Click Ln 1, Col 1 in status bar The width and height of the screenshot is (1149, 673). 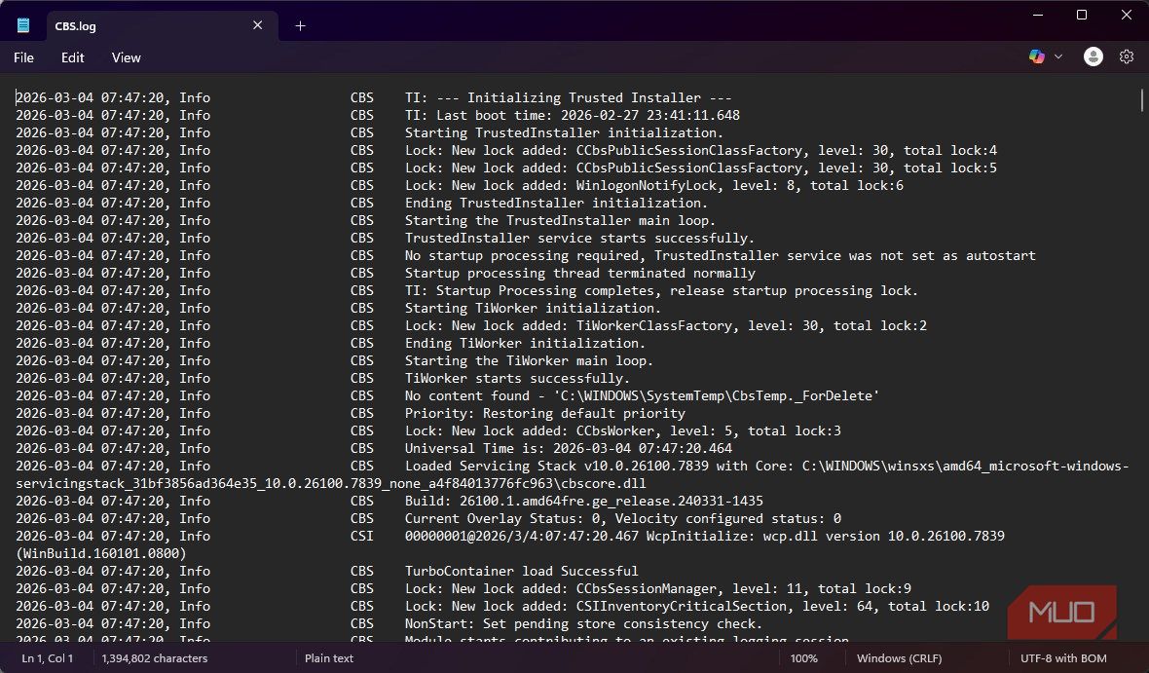48,658
